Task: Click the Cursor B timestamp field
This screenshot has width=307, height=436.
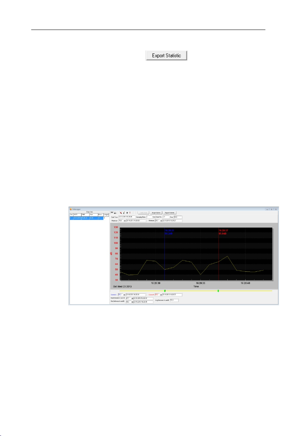Action: (x=172, y=294)
